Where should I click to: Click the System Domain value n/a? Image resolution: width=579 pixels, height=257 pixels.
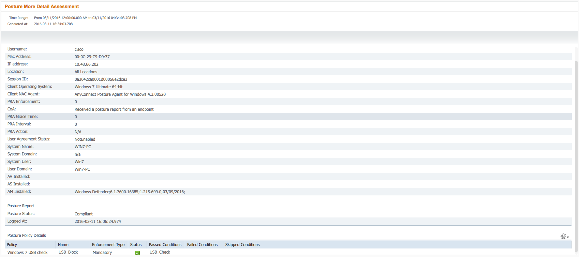(x=78, y=154)
